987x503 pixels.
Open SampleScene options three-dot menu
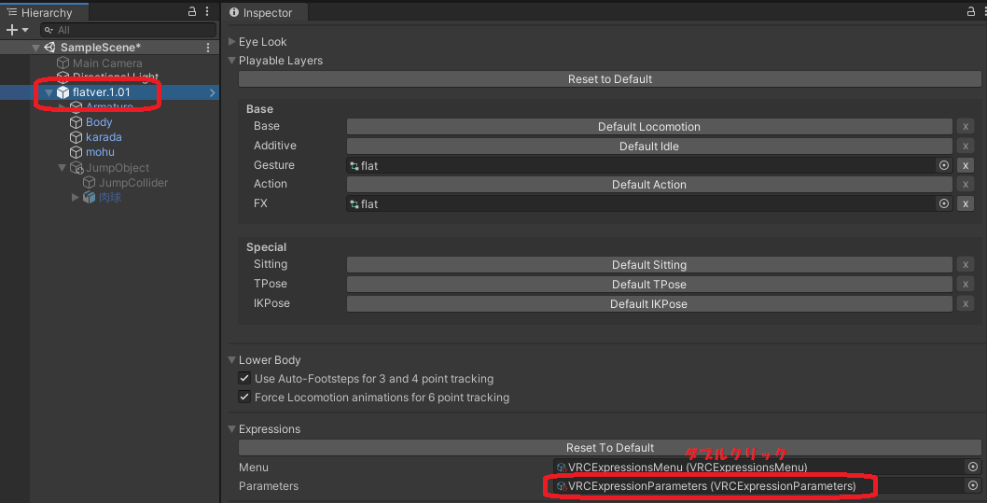[208, 48]
